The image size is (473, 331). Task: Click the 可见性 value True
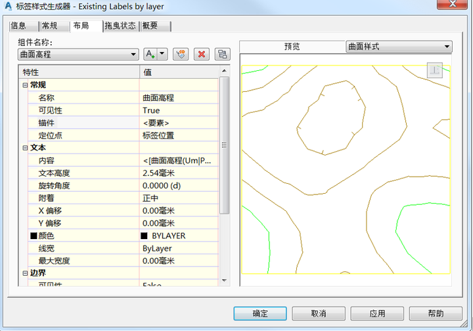(179, 110)
